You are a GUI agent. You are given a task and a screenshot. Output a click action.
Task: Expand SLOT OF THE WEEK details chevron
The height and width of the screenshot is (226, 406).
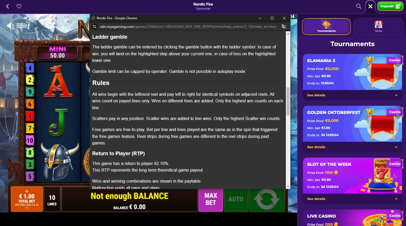point(396,199)
